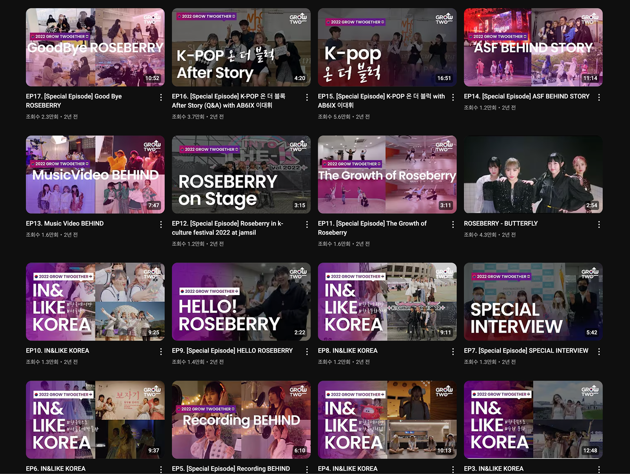The width and height of the screenshot is (630, 474).
Task: Click kebab menu beside EP15 K-POP video
Action: click(453, 97)
